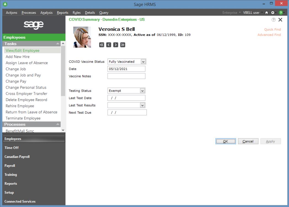The width and height of the screenshot is (289, 207).
Task: Open COVID Vaccine Status dropdown
Action: pyautogui.click(x=143, y=62)
